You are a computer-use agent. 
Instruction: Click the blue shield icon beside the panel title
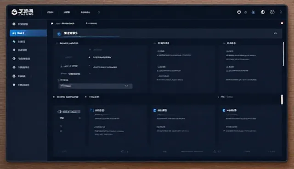click(x=59, y=34)
